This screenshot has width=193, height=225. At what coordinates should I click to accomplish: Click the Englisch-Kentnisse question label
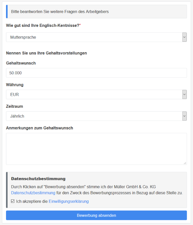click(42, 25)
